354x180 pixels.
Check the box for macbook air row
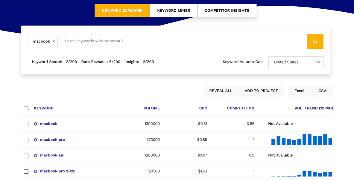(x=26, y=156)
